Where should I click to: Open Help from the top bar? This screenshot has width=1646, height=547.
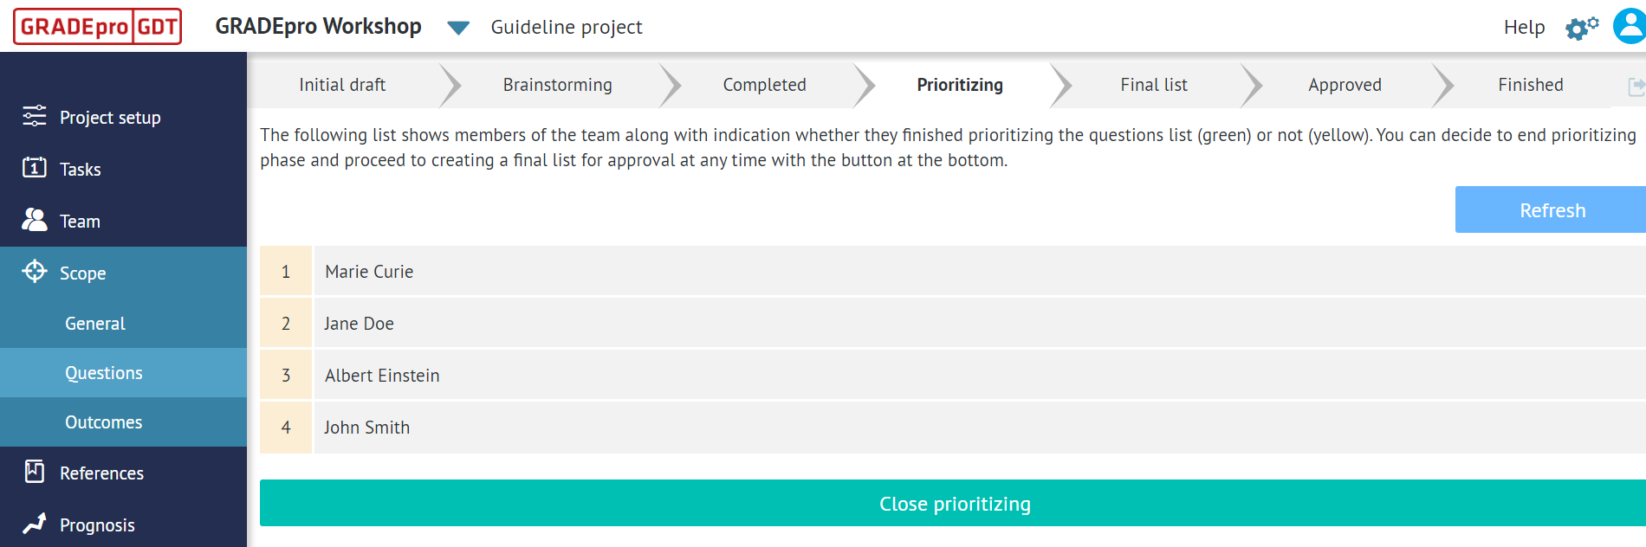coord(1524,27)
